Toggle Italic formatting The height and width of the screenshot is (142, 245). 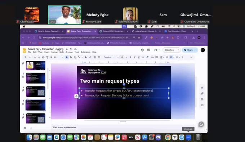click(x=134, y=57)
